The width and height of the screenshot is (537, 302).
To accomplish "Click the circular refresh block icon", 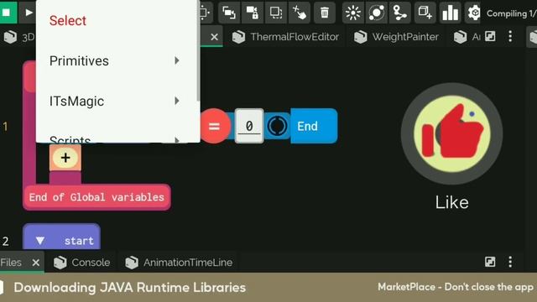I will 277,126.
